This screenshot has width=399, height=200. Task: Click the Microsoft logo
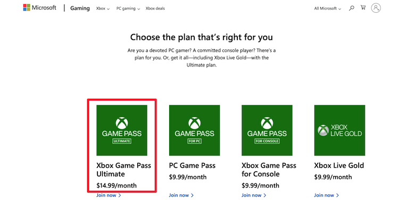point(39,7)
